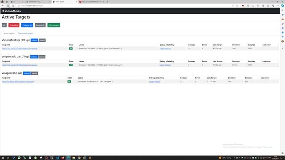285x160 pixels.
Task: Switch to the Active Targets browser tab
Action: pyautogui.click(x=65, y=2)
